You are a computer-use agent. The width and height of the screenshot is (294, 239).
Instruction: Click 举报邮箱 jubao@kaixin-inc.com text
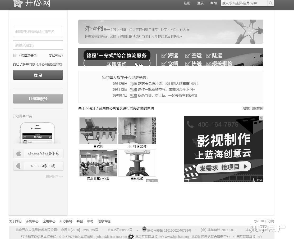pos(104,237)
